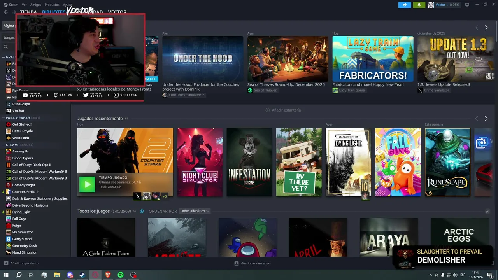The width and height of the screenshot is (498, 280).
Task: Open Windows taskbar search
Action: 18,275
